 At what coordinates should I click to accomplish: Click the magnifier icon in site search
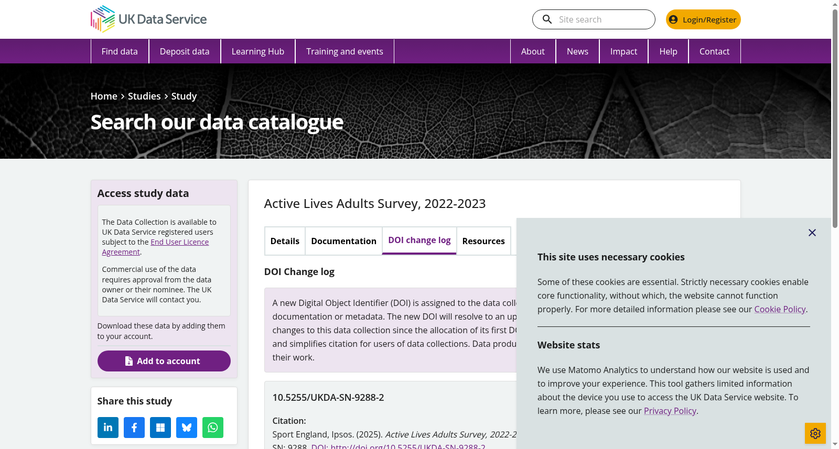[x=547, y=19]
